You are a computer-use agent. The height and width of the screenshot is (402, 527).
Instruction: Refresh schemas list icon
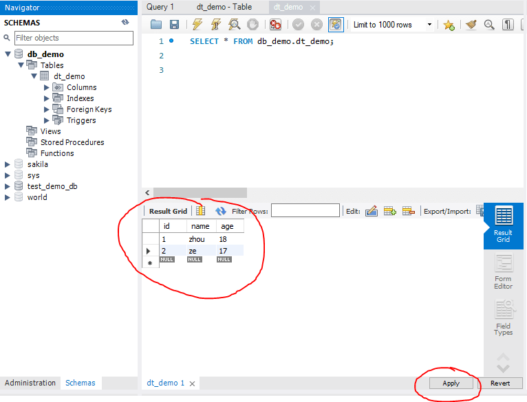pyautogui.click(x=125, y=22)
